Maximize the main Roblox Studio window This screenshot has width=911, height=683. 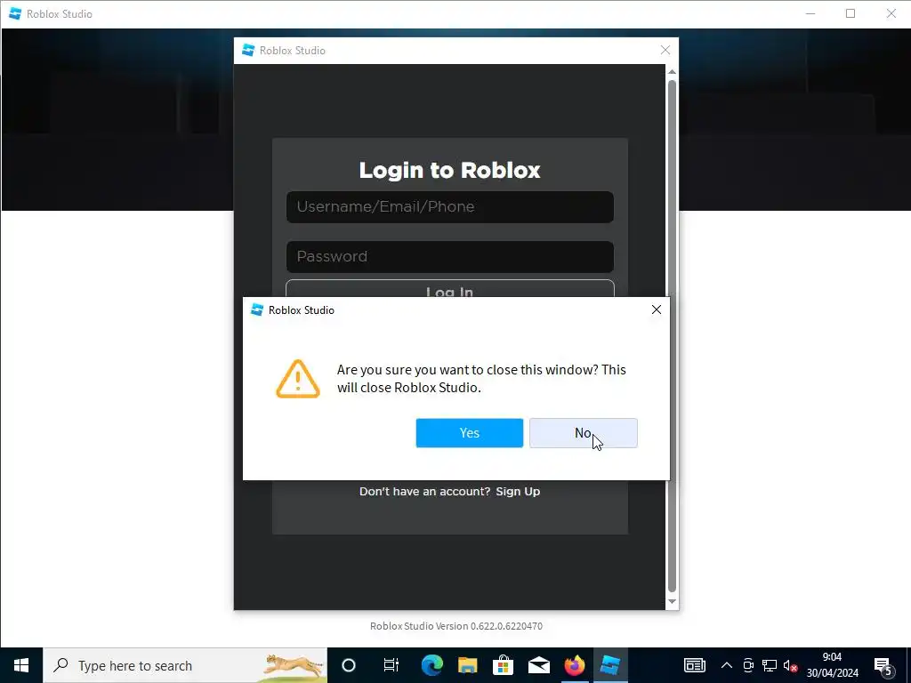(850, 13)
